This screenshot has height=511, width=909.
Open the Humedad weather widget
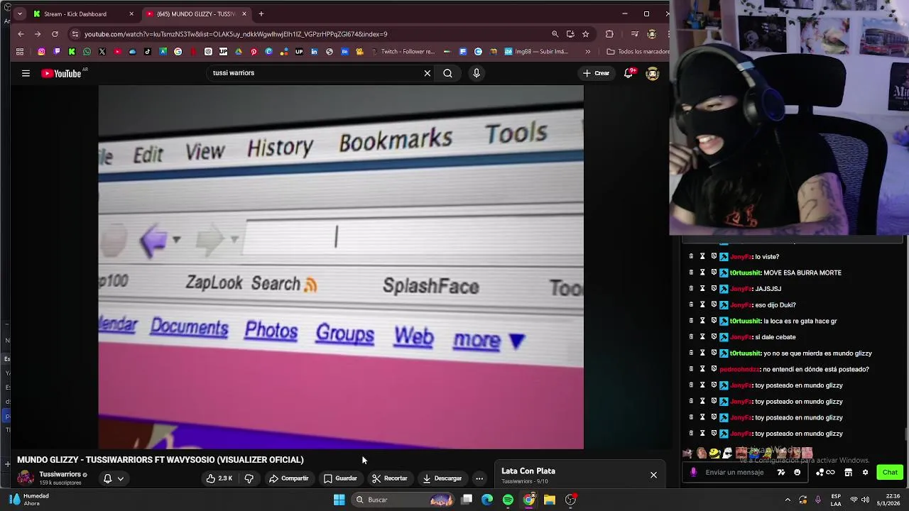(x=28, y=500)
